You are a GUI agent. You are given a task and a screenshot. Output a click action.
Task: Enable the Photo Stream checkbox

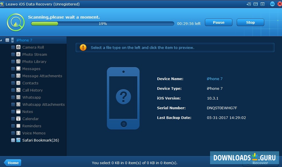click(13, 54)
